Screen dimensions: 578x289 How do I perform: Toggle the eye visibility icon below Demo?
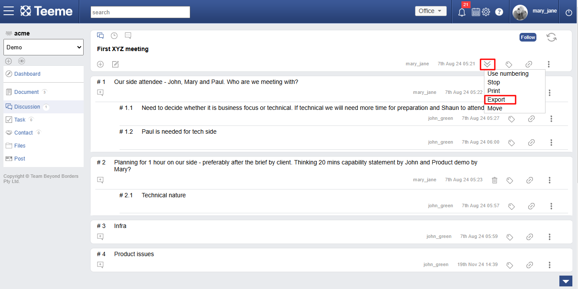(22, 61)
